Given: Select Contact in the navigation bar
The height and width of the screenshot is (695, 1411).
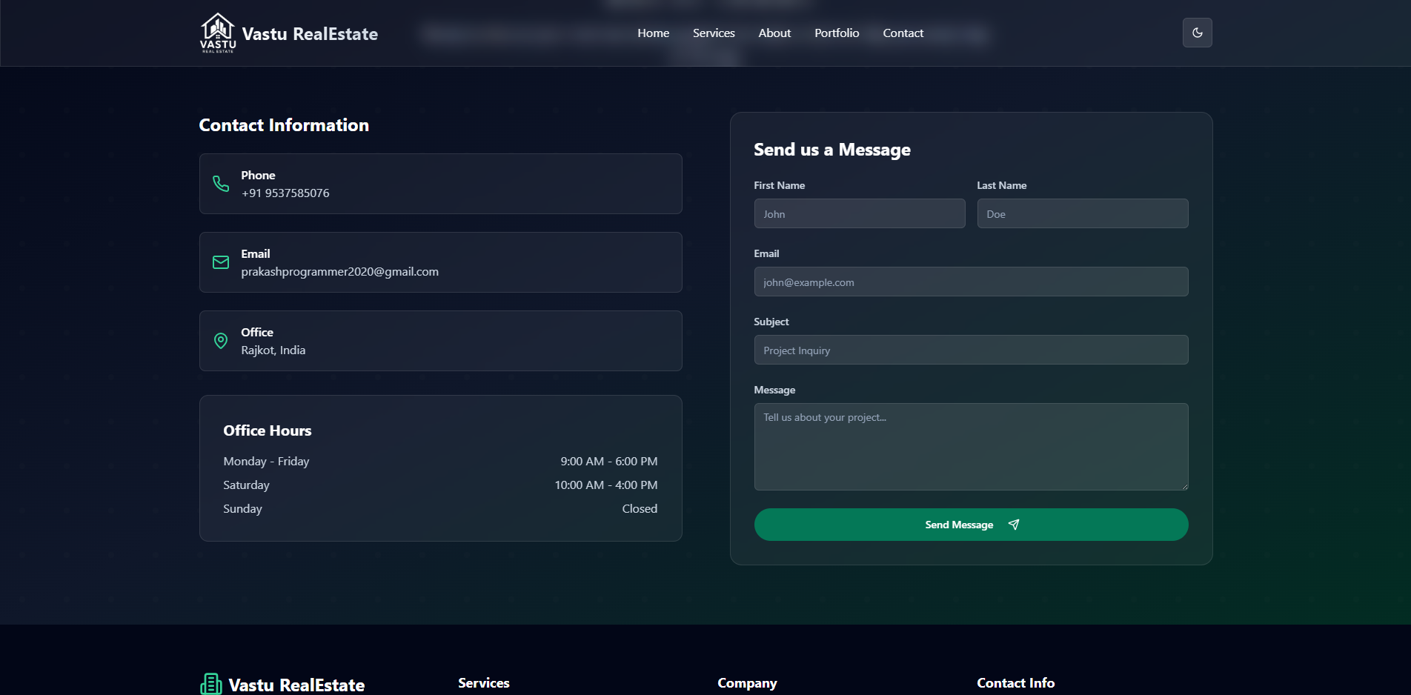Looking at the screenshot, I should pos(903,33).
